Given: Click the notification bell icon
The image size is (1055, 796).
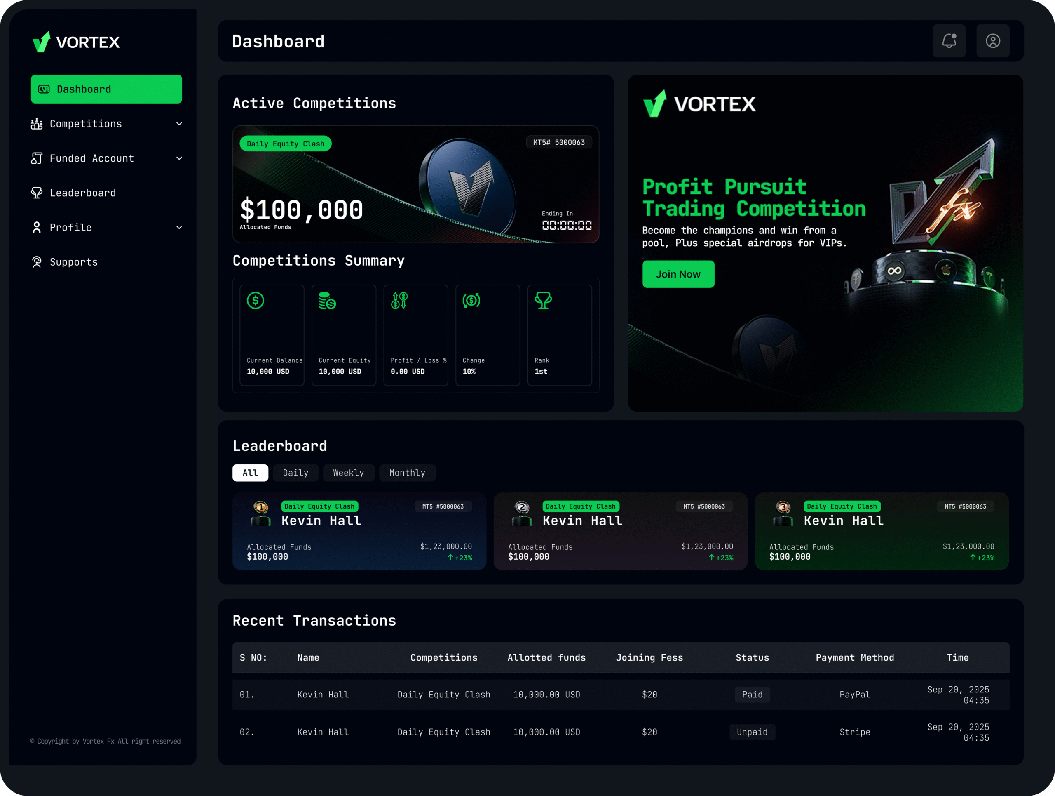Looking at the screenshot, I should [x=949, y=41].
